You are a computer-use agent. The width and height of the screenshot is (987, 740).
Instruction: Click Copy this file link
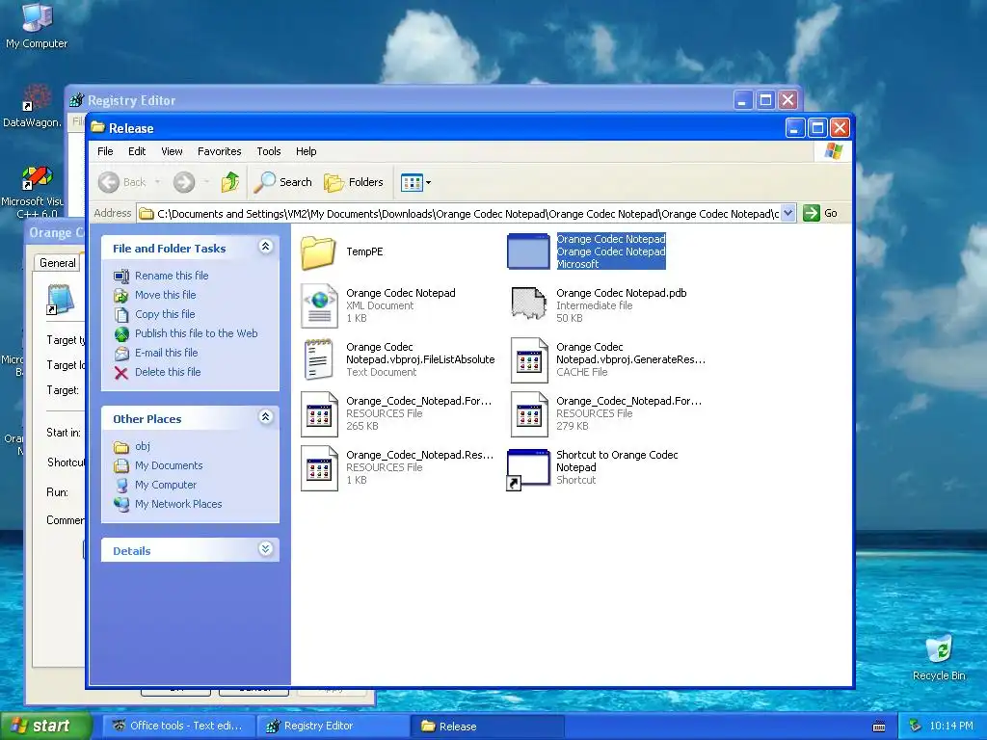coord(165,314)
